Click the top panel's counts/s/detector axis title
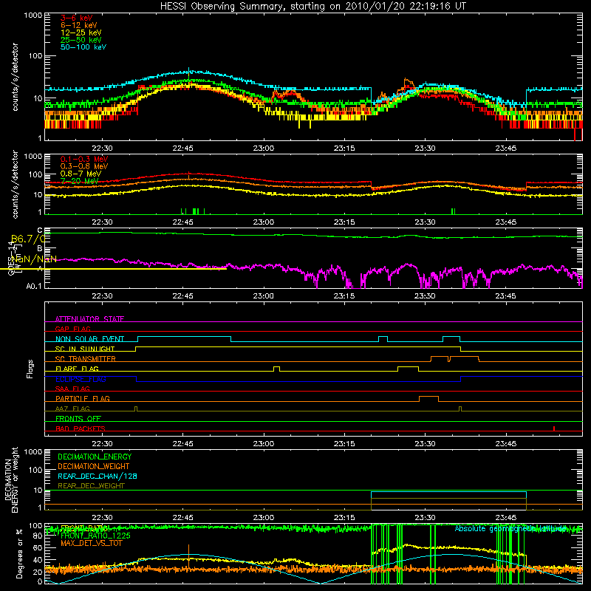591x591 pixels. click(15, 77)
